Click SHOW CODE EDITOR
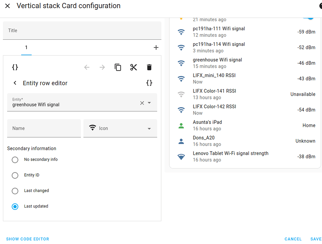This screenshot has width=322, height=244. [27, 239]
